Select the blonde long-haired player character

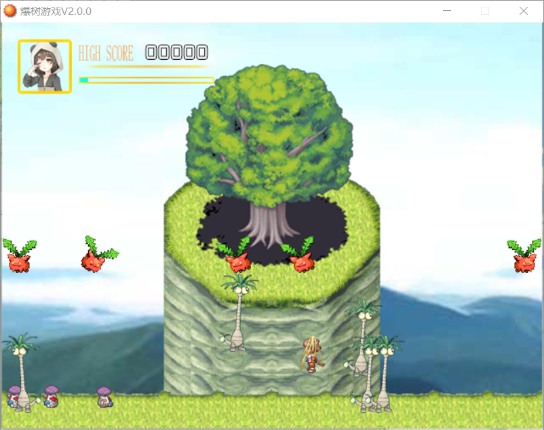click(313, 354)
